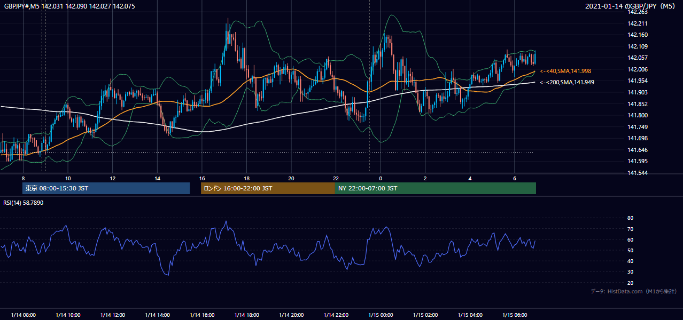Click the '1/14 14:00' bottom time label

click(157, 315)
